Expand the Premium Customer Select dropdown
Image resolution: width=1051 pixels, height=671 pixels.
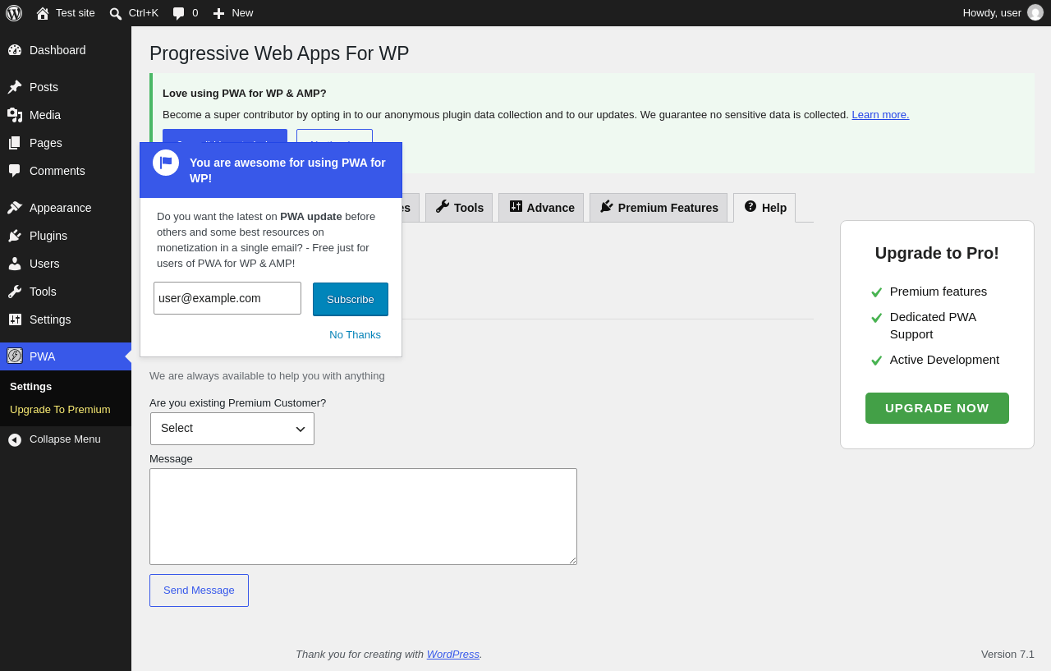coord(232,429)
